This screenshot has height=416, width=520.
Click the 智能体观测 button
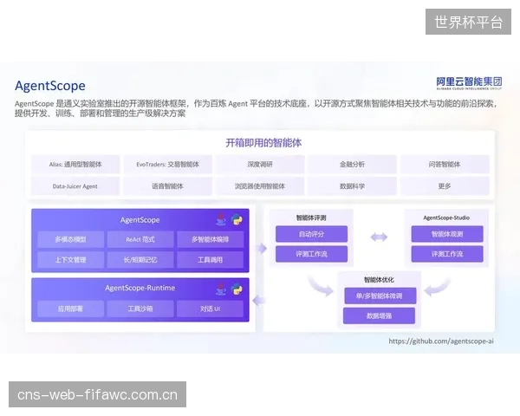pyautogui.click(x=447, y=234)
